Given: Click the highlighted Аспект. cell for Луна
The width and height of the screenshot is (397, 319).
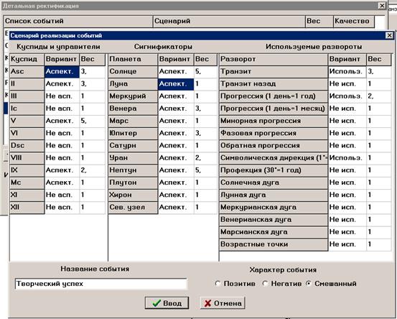Looking at the screenshot, I should [x=176, y=84].
